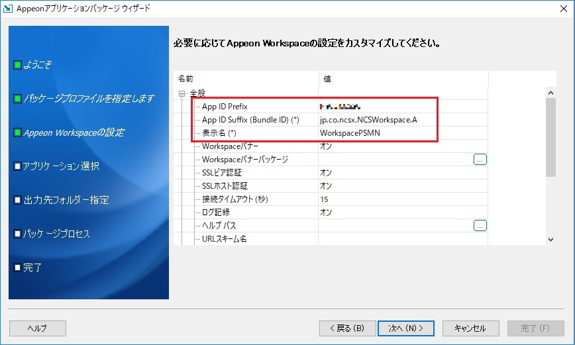Select the SSLホスト認証 row label

pyautogui.click(x=225, y=186)
